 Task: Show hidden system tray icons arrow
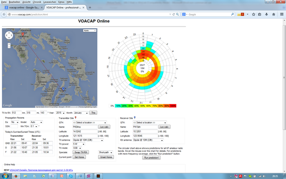[231, 176]
